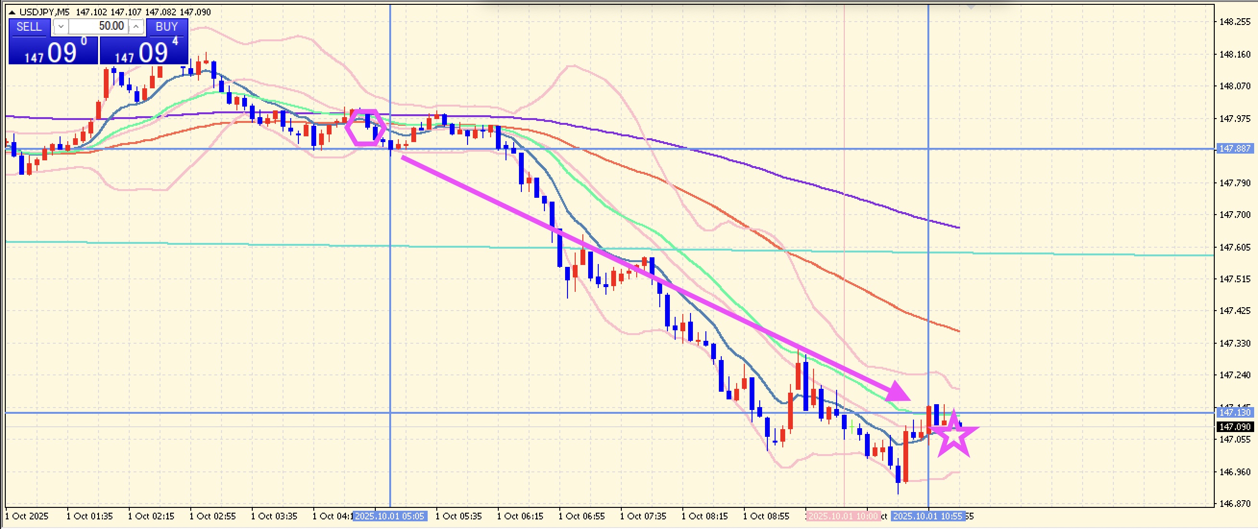Viewport: 1258px width, 529px height.
Task: Decrease lot volume with down arrow
Action: tap(61, 27)
